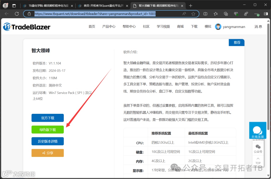Click the yangmanman username link
271x179 pixels.
click(234, 27)
